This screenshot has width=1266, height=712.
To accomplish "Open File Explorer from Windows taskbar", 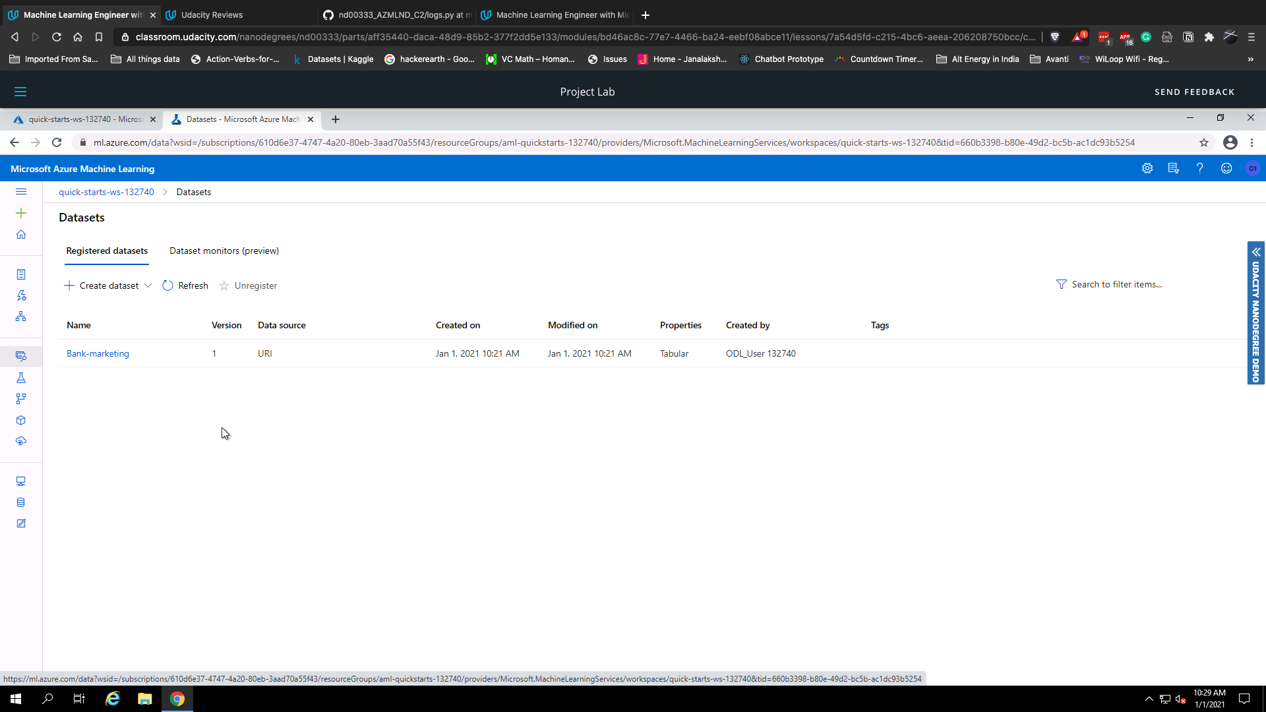I will pos(144,699).
